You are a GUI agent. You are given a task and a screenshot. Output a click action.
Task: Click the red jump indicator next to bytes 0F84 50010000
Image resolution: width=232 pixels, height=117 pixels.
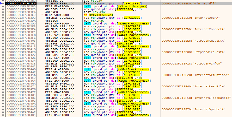click(42, 15)
